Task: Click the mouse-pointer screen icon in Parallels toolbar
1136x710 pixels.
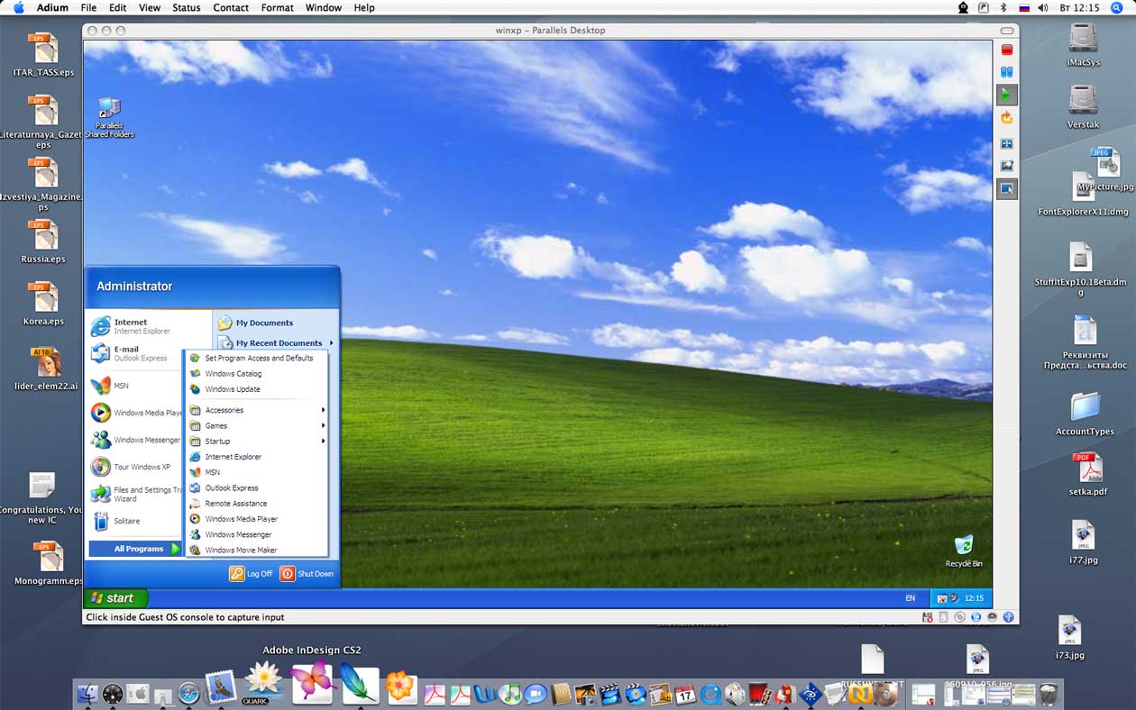Action: point(1007,189)
